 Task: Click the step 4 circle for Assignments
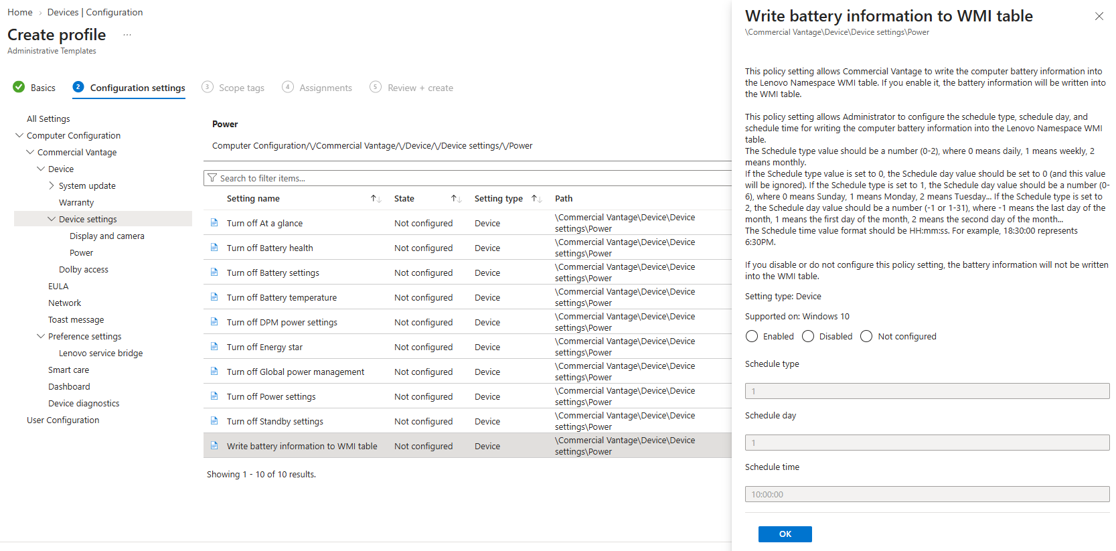[x=288, y=87]
